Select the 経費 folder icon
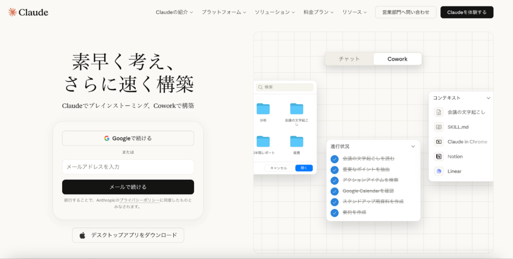 click(x=297, y=141)
